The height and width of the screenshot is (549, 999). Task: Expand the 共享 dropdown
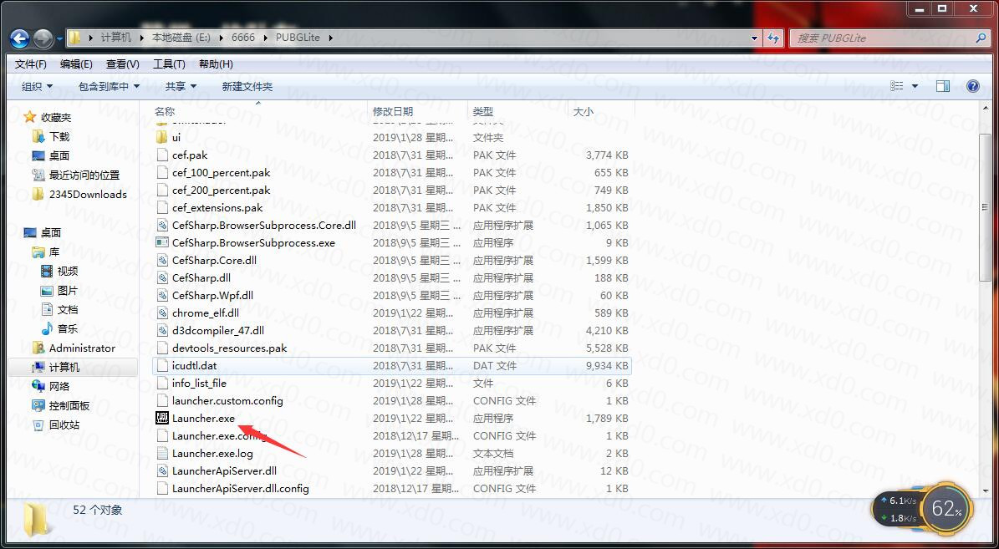(x=181, y=87)
